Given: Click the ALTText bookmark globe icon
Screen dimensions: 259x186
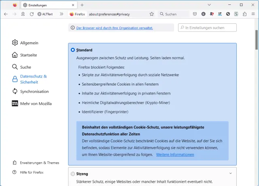Looking at the screenshot, I should click(40, 14).
